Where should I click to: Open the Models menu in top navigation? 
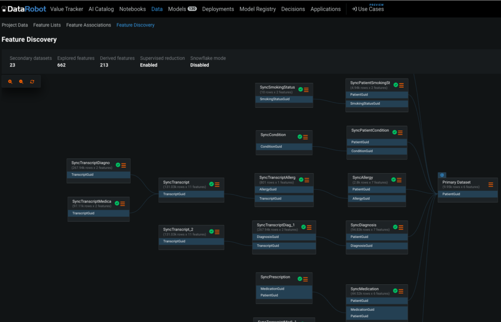point(182,9)
